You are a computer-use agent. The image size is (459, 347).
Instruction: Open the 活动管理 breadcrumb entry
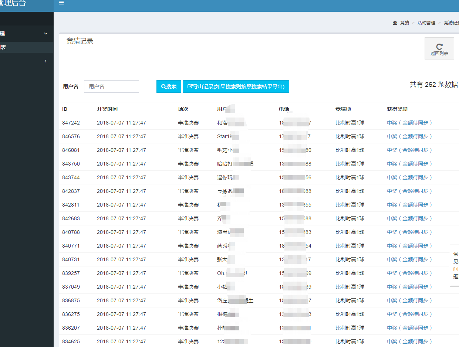pos(426,23)
